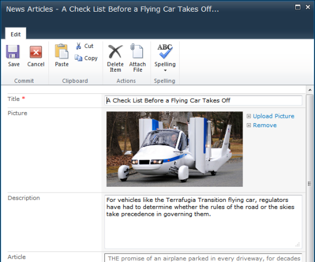Click into the Article text field
The height and width of the screenshot is (262, 315).
[203, 258]
